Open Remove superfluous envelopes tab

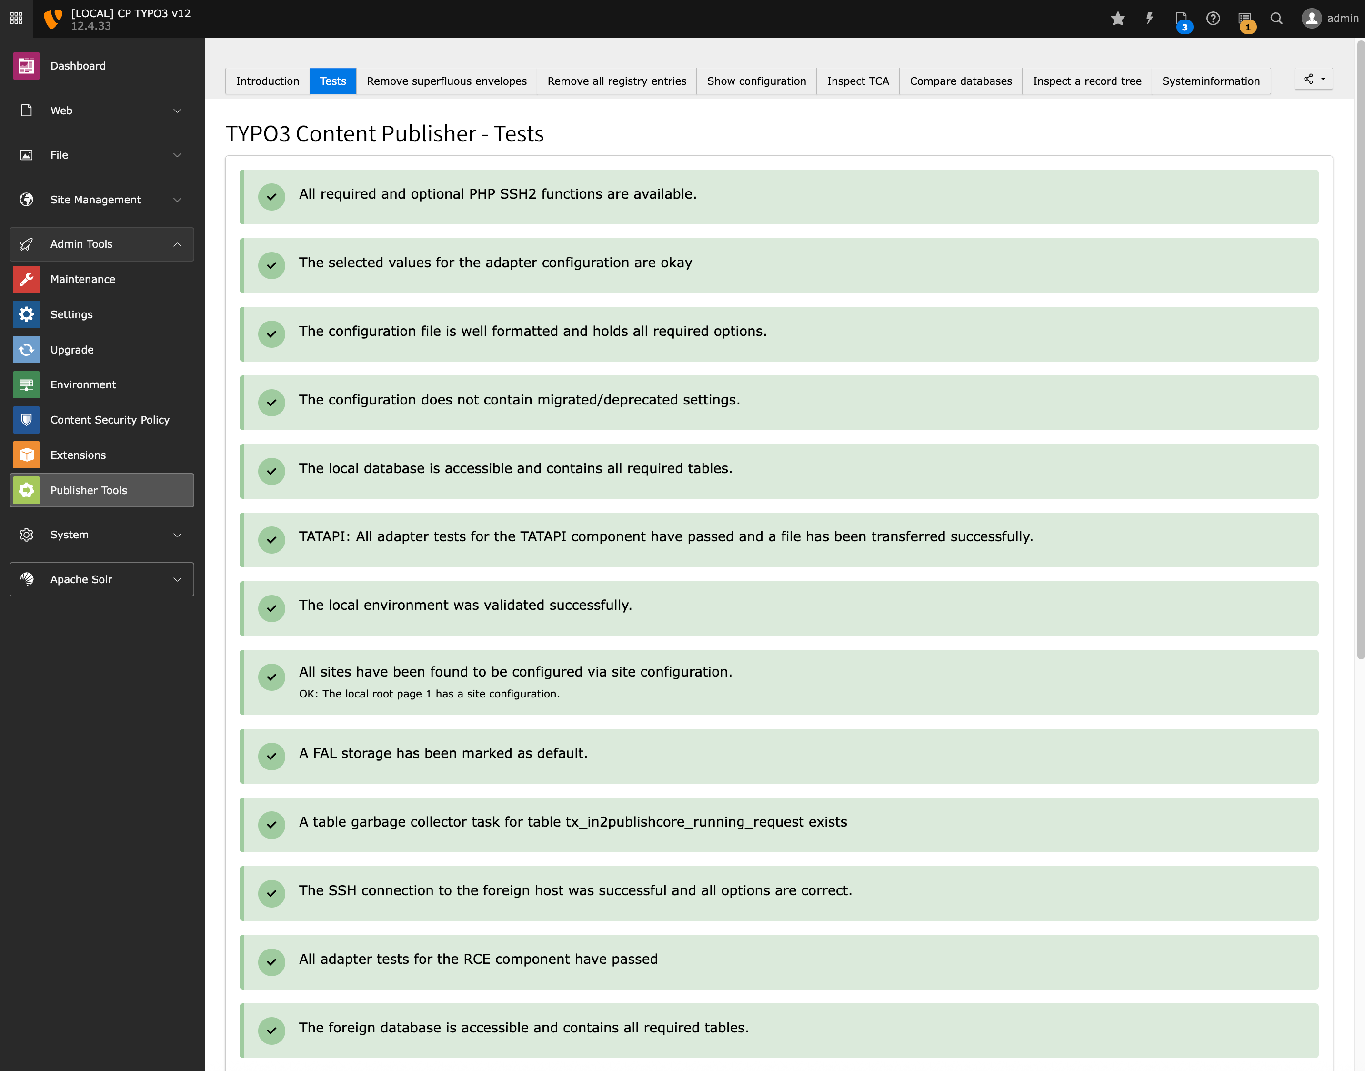click(x=447, y=81)
